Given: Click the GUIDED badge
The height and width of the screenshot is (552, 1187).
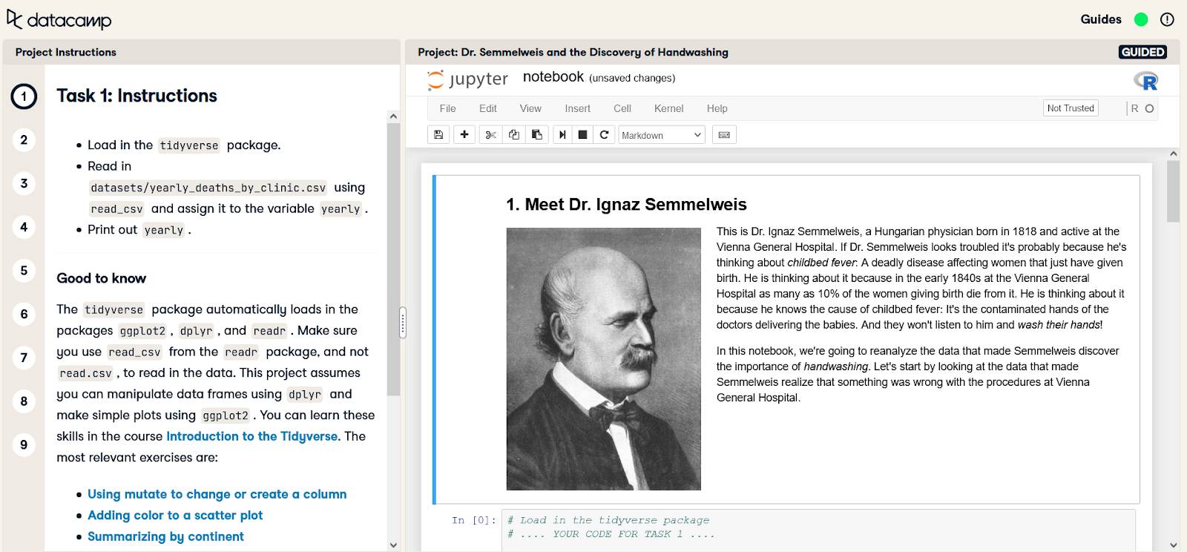Looking at the screenshot, I should tap(1142, 52).
